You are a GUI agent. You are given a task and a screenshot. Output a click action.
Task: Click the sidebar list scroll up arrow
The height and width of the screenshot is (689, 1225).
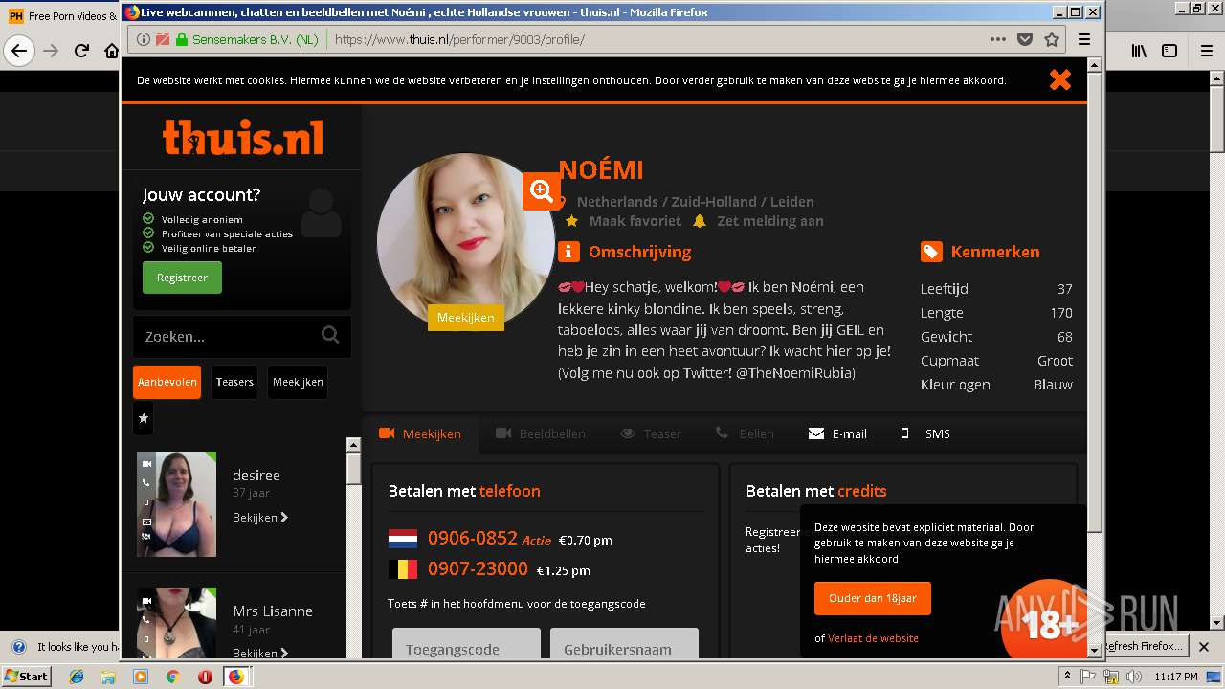(354, 444)
